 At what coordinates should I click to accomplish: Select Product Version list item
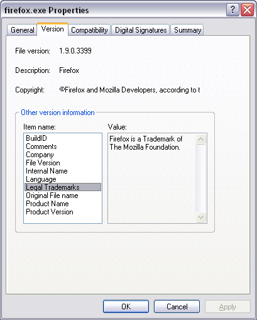(x=63, y=212)
